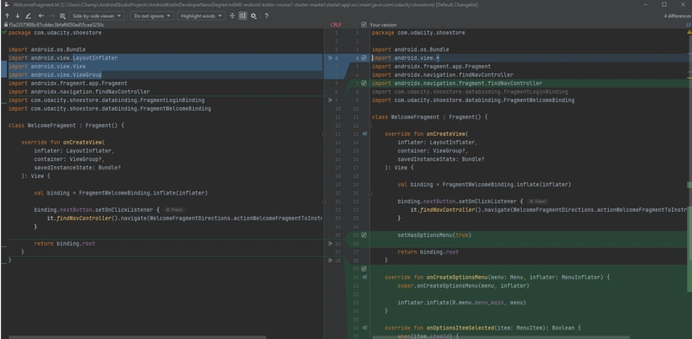Toggle the Your version checkbox
Viewport: 692px width, 339px height.
click(363, 25)
